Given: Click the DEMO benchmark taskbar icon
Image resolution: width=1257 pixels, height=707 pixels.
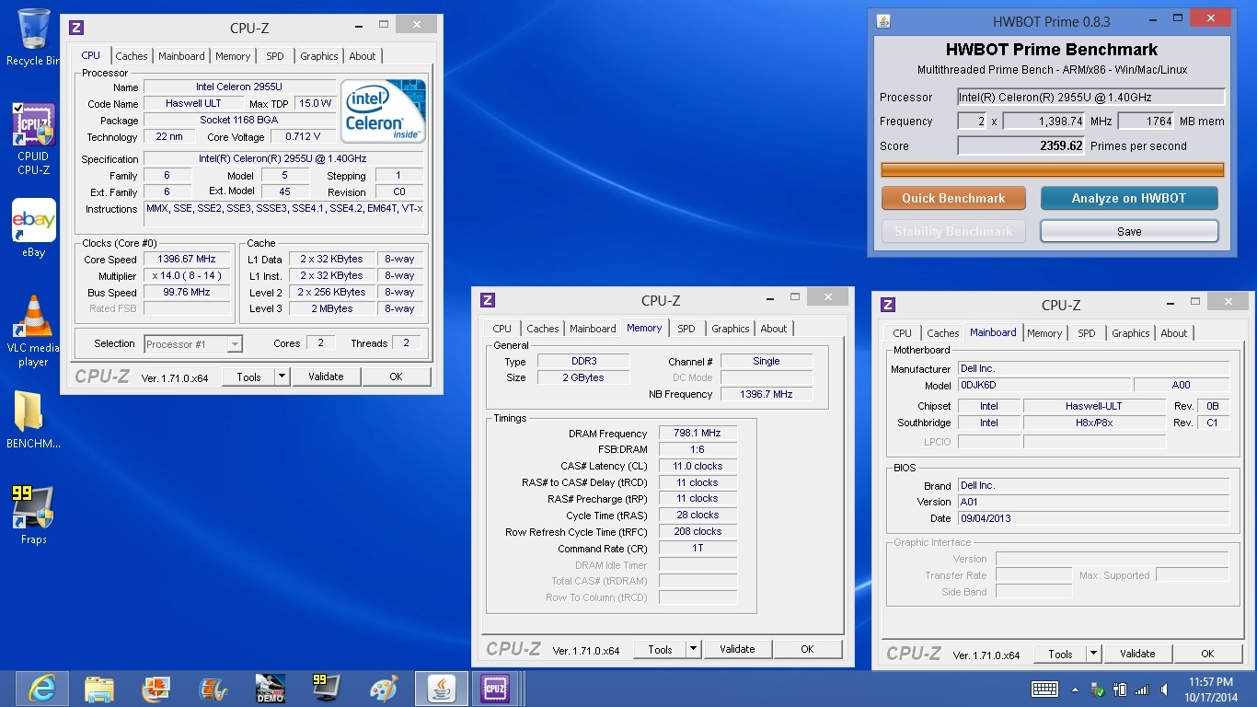Looking at the screenshot, I should click(270, 688).
